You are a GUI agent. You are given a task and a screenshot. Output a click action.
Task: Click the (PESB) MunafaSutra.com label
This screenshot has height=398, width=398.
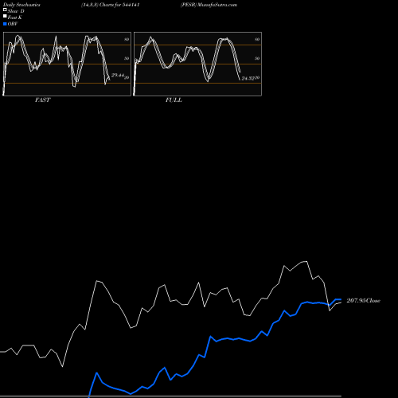click(x=209, y=5)
